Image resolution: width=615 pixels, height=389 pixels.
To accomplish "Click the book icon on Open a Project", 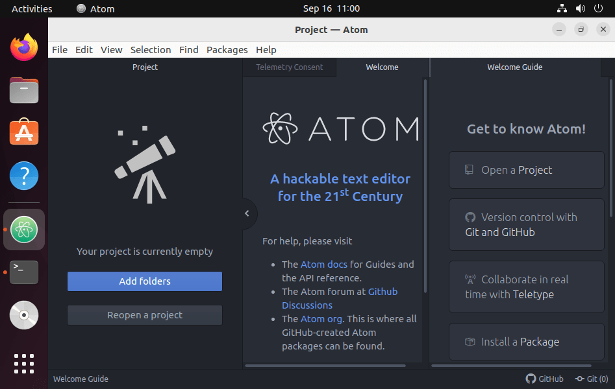I will [x=468, y=169].
